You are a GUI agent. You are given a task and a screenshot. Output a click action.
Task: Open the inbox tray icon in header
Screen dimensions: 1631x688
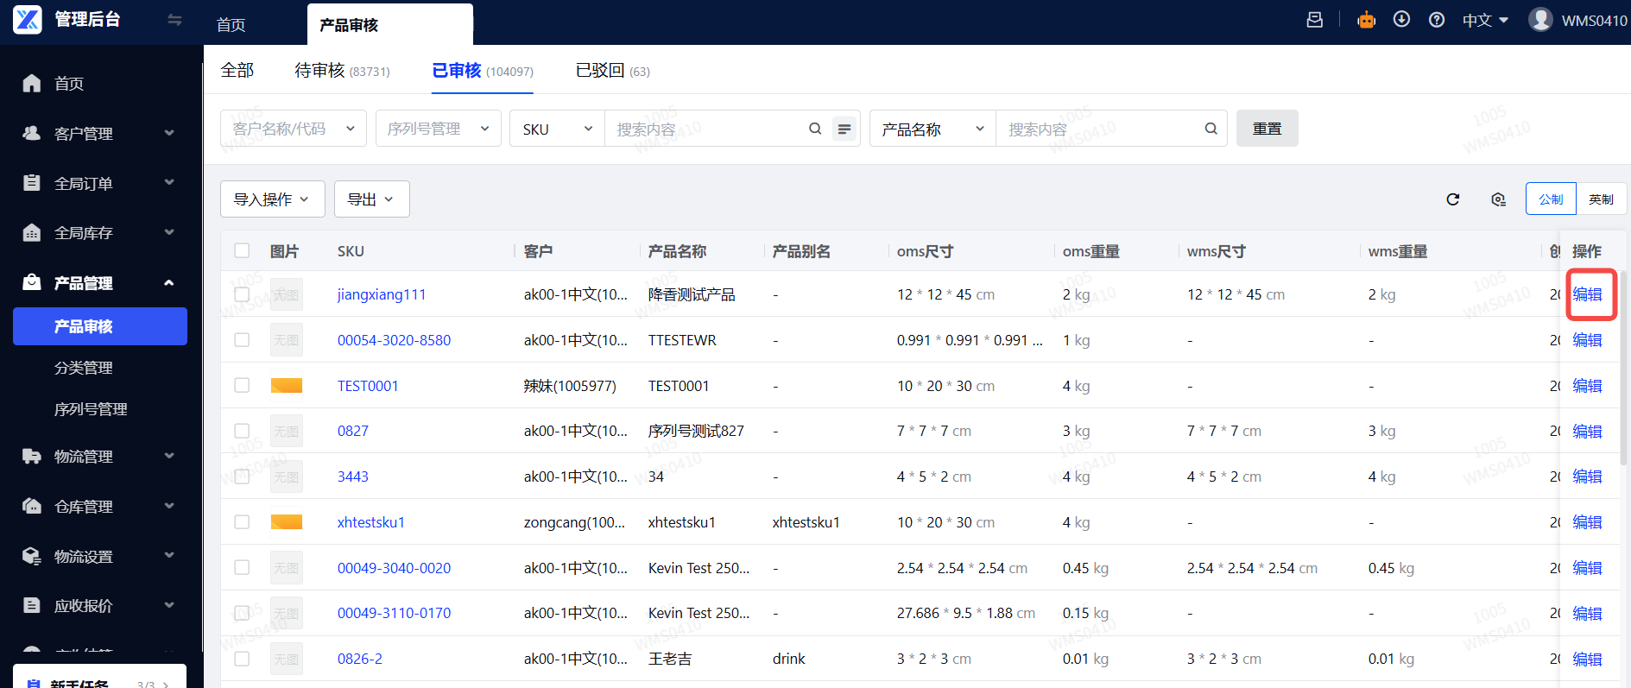1314,19
